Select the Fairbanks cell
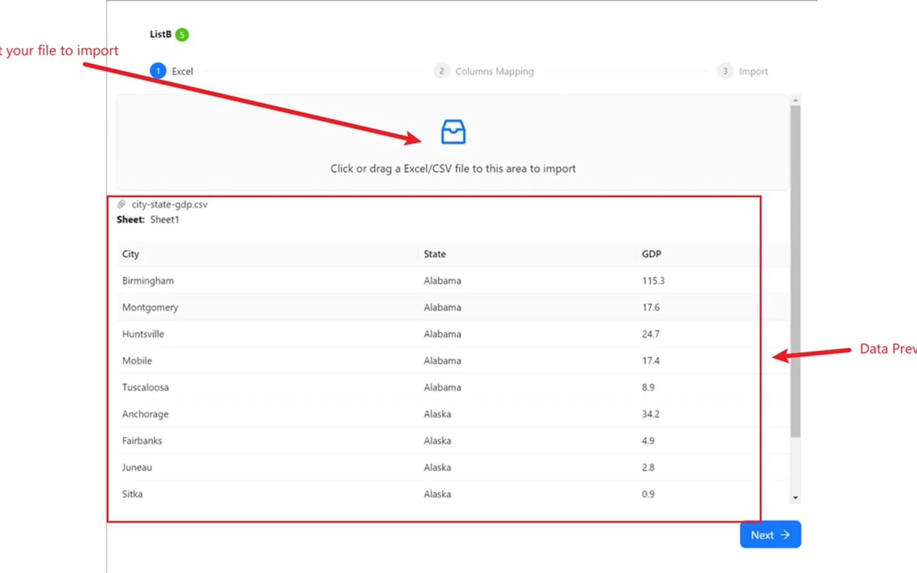 click(142, 441)
